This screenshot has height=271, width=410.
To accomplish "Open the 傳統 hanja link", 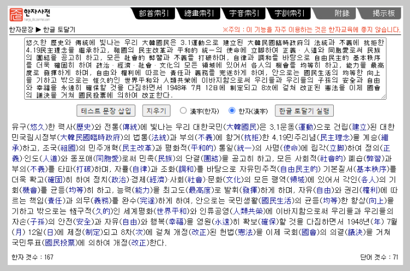I will 130,127.
